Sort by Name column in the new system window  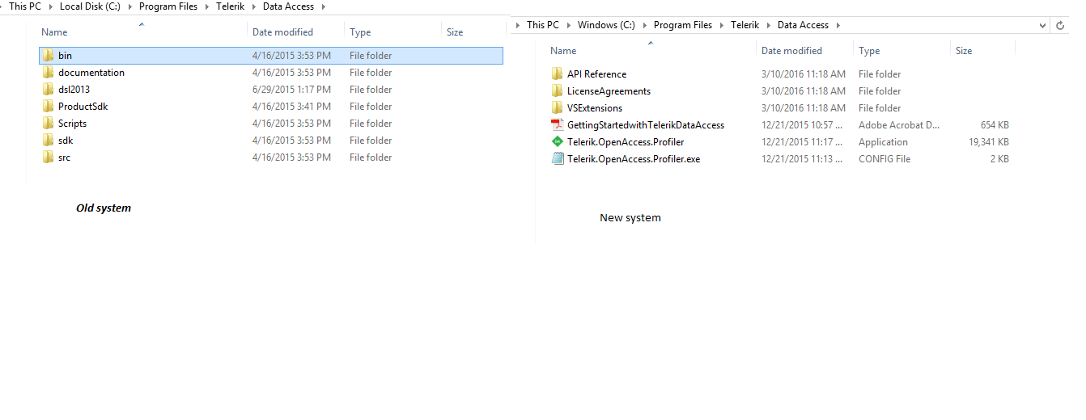564,51
